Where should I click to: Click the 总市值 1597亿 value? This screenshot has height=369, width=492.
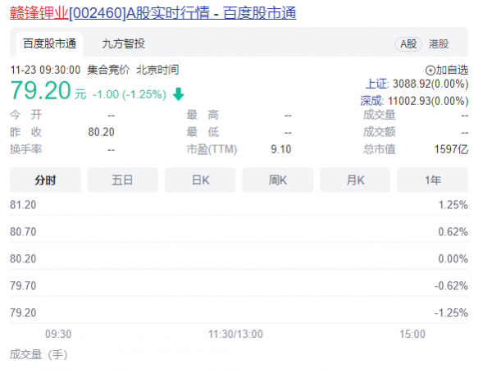[x=451, y=149]
